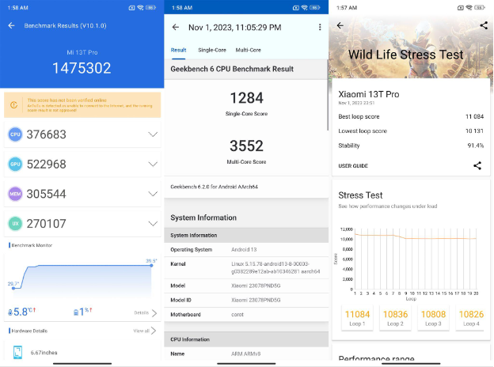Tap Lowest loop score 10 131 row
The height and width of the screenshot is (367, 494).
coord(411,131)
